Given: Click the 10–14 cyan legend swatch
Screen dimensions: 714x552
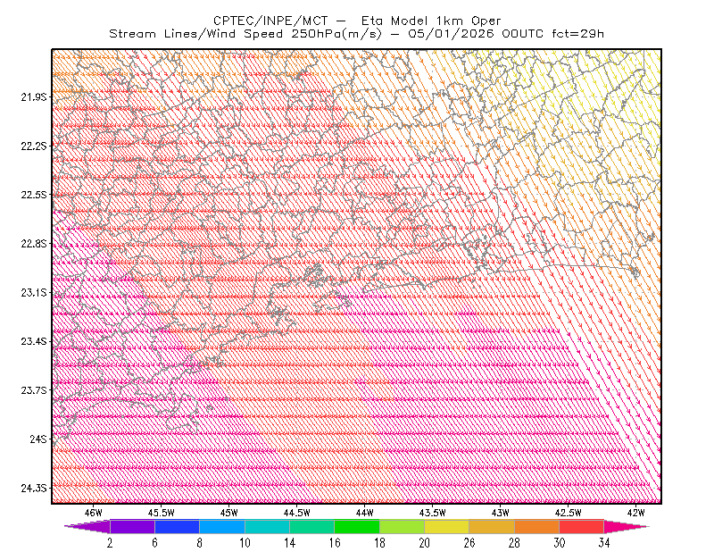Looking at the screenshot, I should point(267,526).
